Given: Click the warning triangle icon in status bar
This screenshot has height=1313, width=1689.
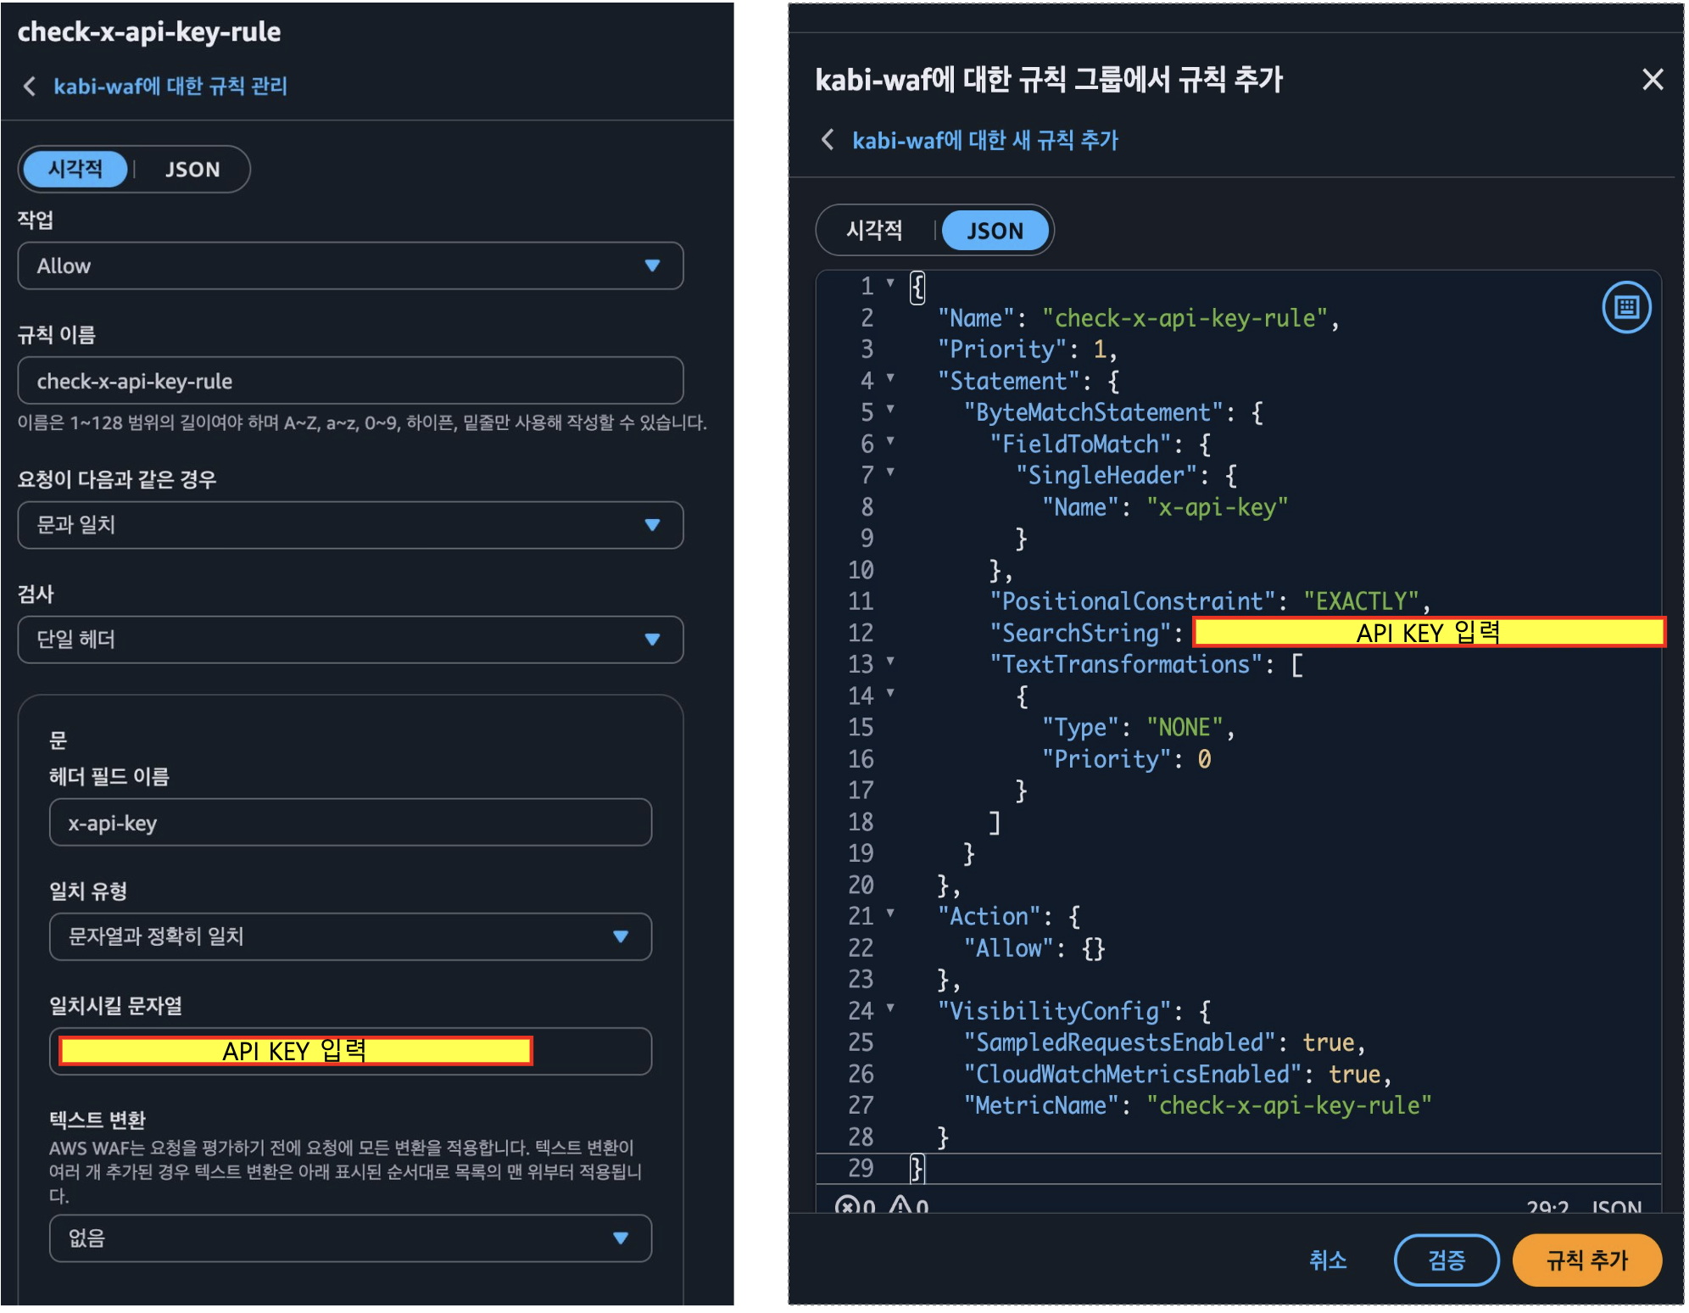Looking at the screenshot, I should [900, 1205].
